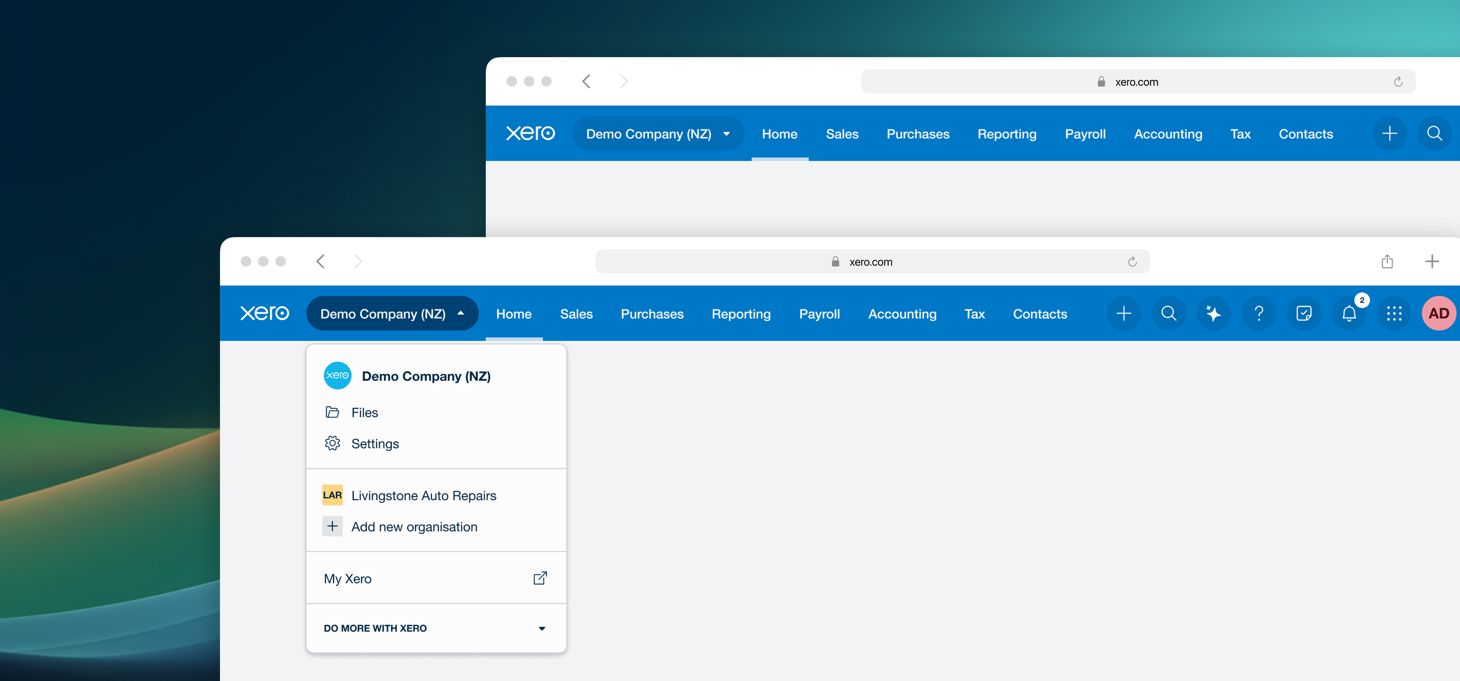
Task: Click the Xero logo in front window
Action: (265, 313)
